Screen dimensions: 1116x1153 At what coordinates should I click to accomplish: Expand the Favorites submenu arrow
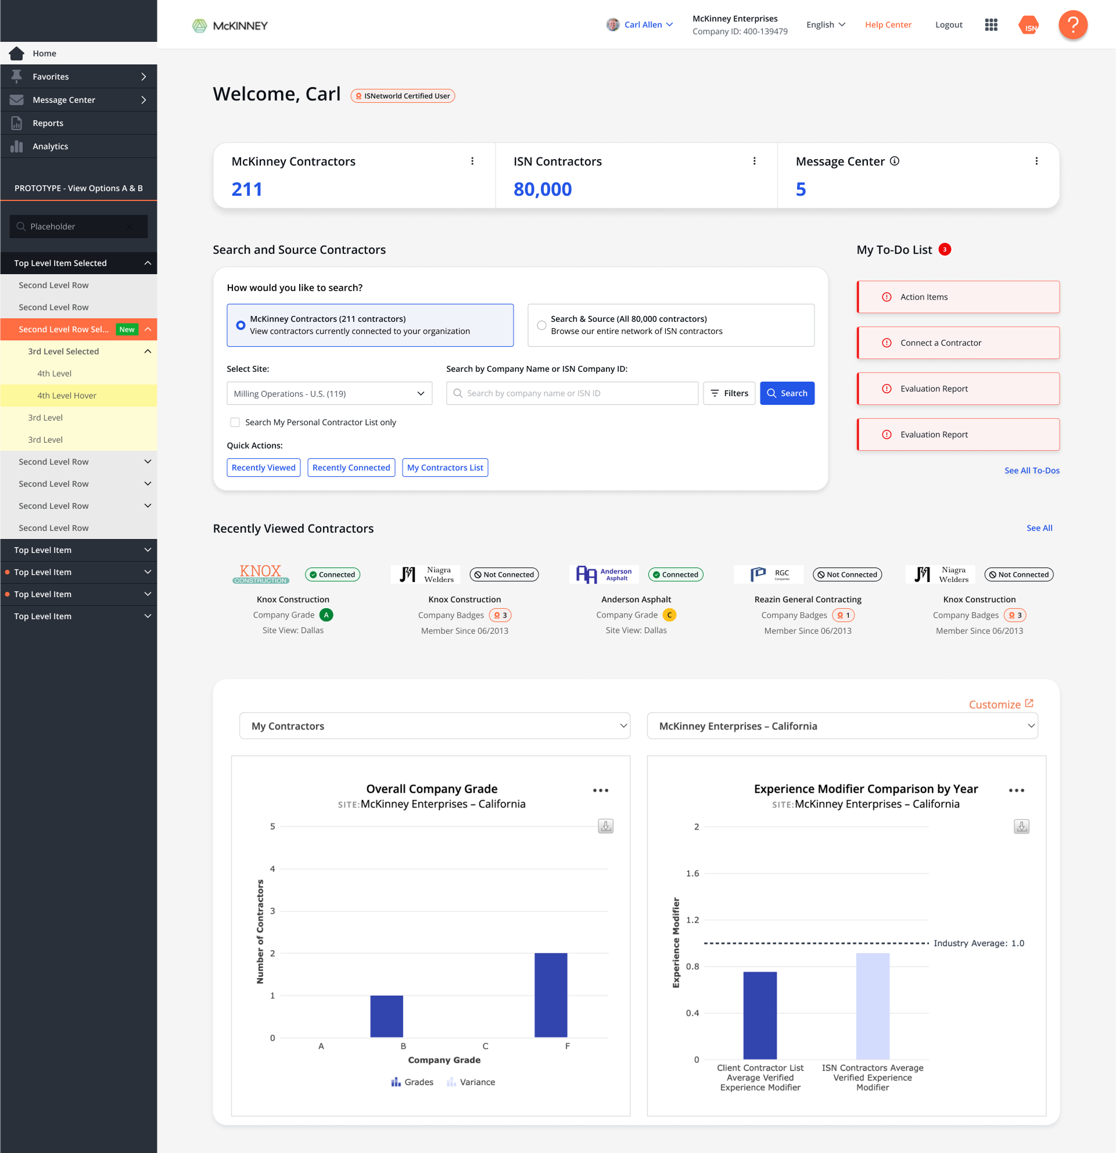pyautogui.click(x=143, y=77)
